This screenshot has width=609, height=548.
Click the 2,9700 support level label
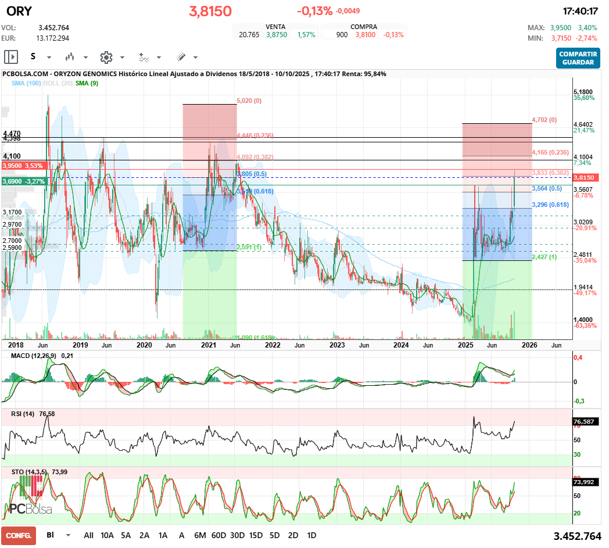tap(12, 224)
